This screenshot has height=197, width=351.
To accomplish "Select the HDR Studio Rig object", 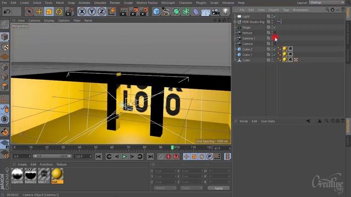I will pos(253,22).
